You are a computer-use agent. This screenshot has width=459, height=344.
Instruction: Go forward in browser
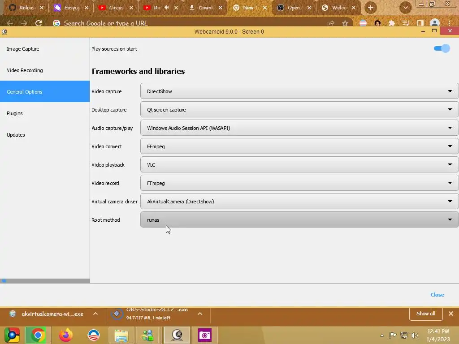tap(24, 23)
